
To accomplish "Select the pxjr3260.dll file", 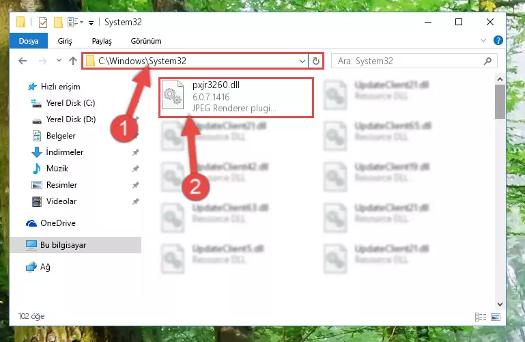I will point(236,98).
